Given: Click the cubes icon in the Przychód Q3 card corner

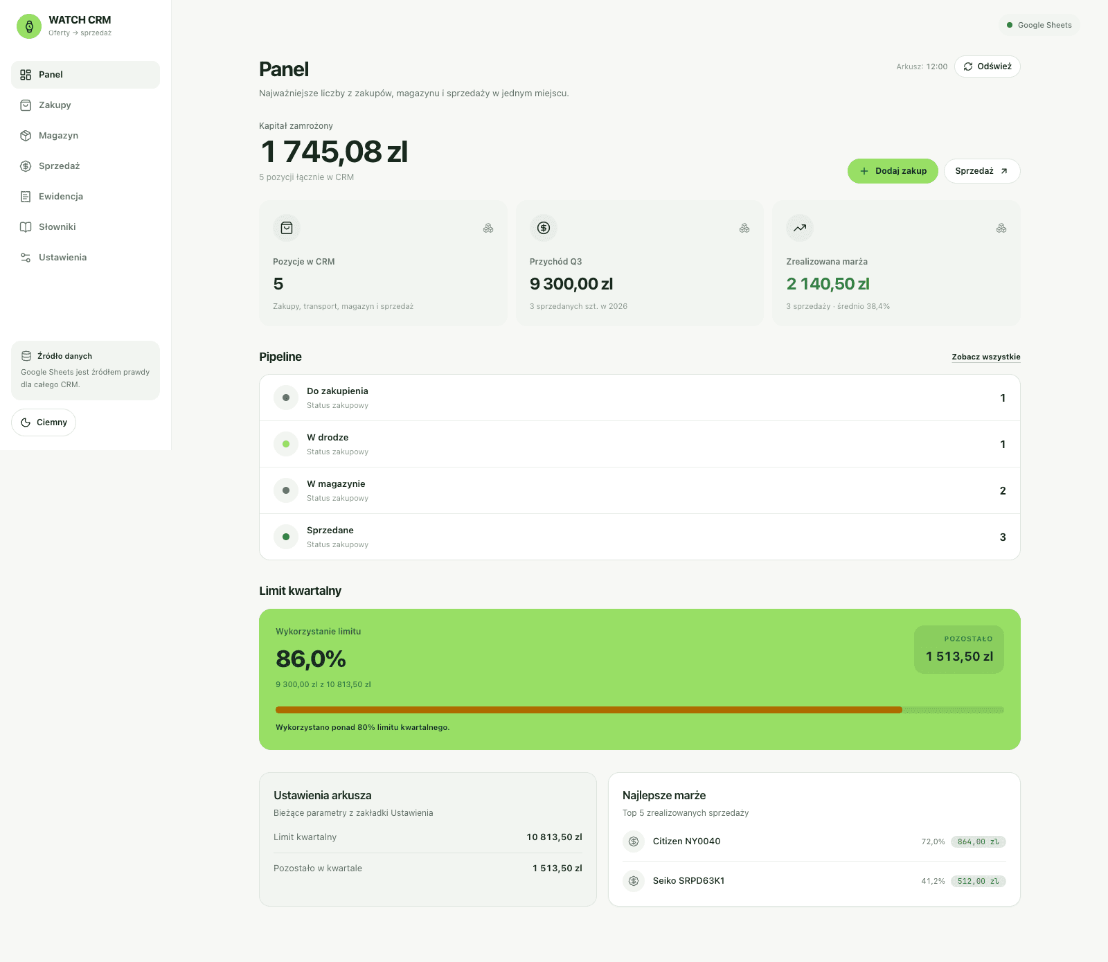Looking at the screenshot, I should [744, 228].
